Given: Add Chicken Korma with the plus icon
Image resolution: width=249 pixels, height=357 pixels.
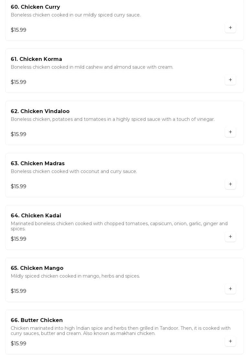Looking at the screenshot, I should 230,80.
